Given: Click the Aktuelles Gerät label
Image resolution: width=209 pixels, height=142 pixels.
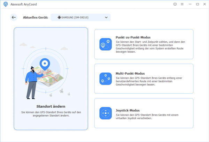Looking at the screenshot, I should tap(35, 17).
